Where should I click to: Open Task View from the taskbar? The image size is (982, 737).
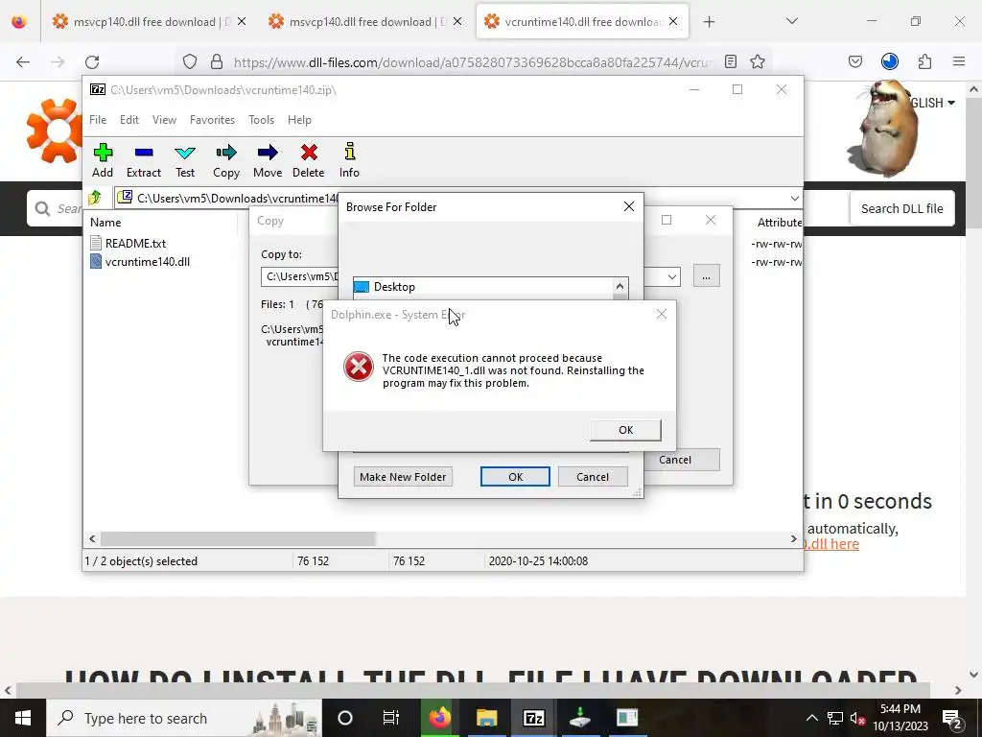pos(391,718)
